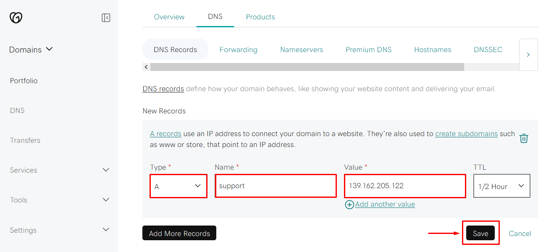Click the left chevron on the tab scrollbar
This screenshot has height=252, width=546.
pos(146,67)
